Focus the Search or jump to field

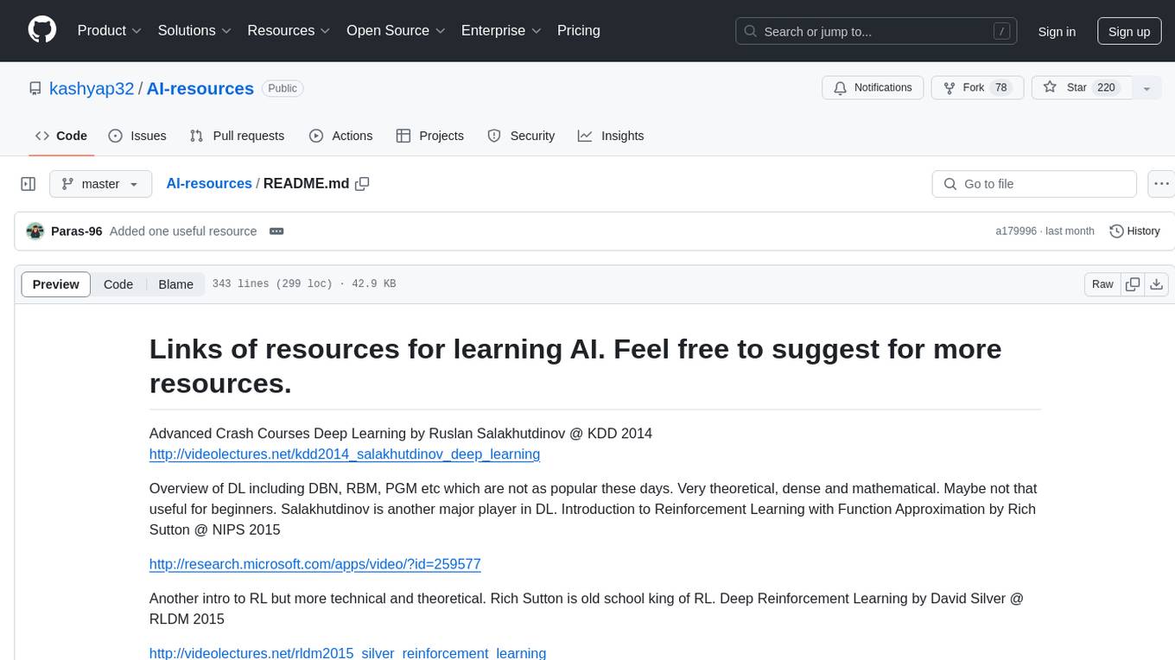pyautogui.click(x=878, y=31)
